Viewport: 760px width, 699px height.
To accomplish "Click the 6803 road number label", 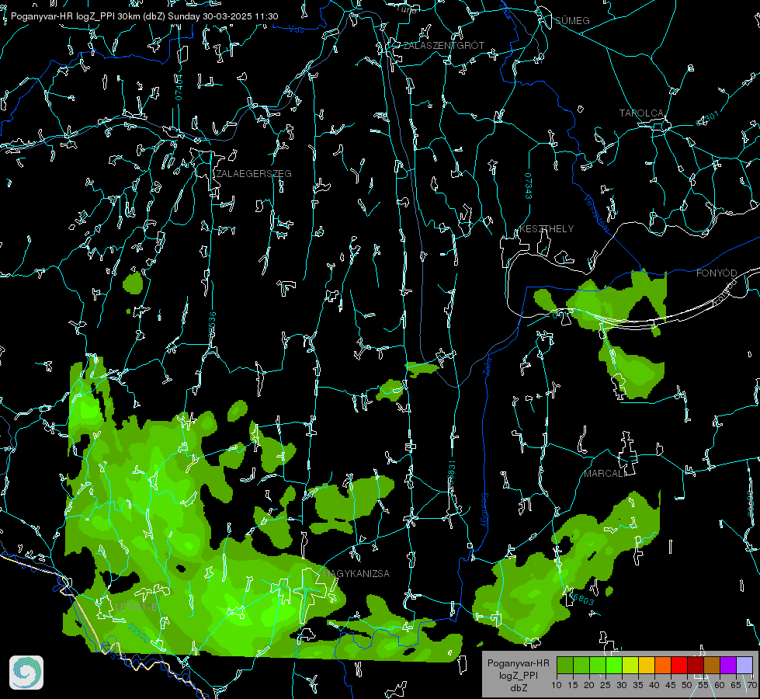I will (x=581, y=599).
